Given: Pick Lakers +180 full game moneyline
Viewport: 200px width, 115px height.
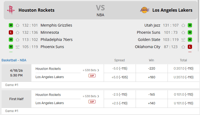Looking at the screenshot, I should [x=152, y=77].
